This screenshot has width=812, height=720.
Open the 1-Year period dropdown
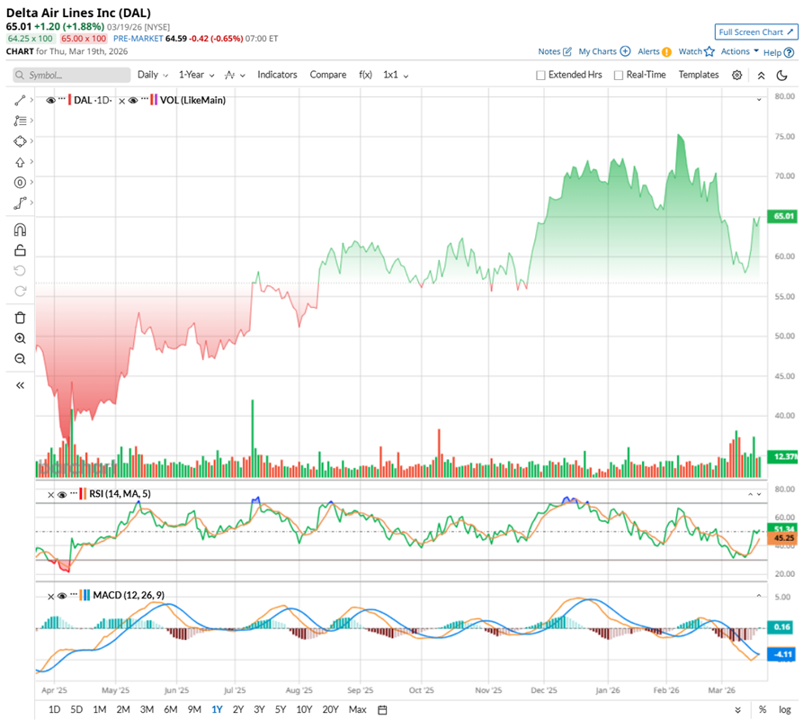coord(196,75)
